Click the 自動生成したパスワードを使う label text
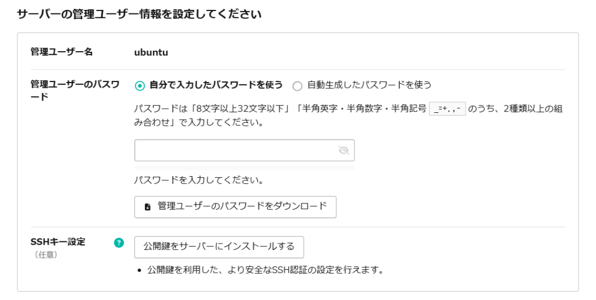 point(370,85)
